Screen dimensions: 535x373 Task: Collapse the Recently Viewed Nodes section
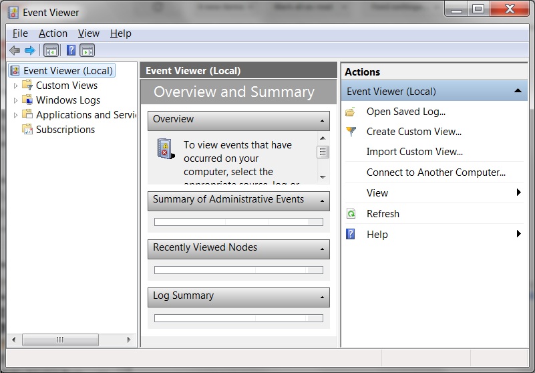(322, 249)
